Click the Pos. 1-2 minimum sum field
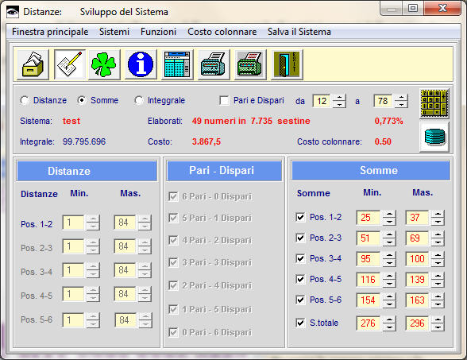Screen dimensions: 467x360 click(x=369, y=218)
